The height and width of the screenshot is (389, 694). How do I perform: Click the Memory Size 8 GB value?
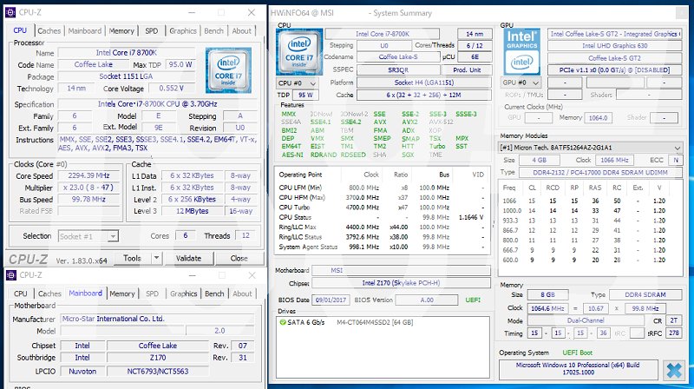pos(548,294)
